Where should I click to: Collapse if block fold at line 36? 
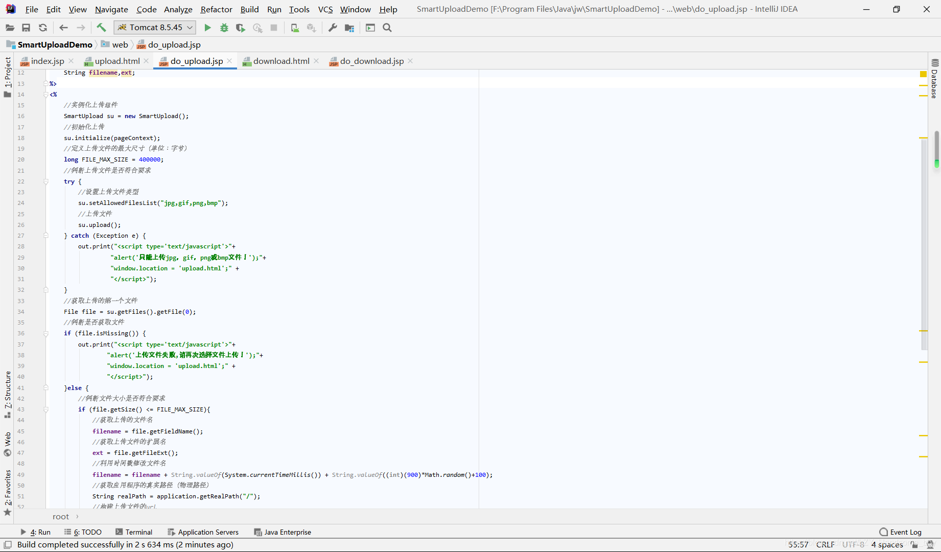(45, 333)
